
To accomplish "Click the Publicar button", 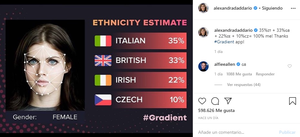I will tap(287, 132).
